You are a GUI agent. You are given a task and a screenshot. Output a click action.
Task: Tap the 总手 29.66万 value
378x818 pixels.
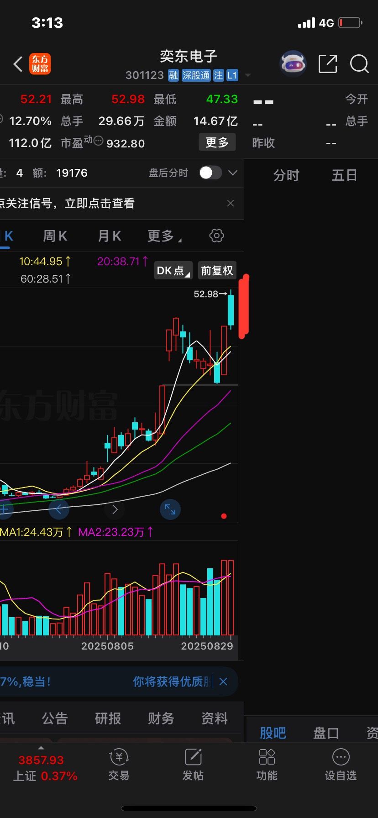click(121, 121)
